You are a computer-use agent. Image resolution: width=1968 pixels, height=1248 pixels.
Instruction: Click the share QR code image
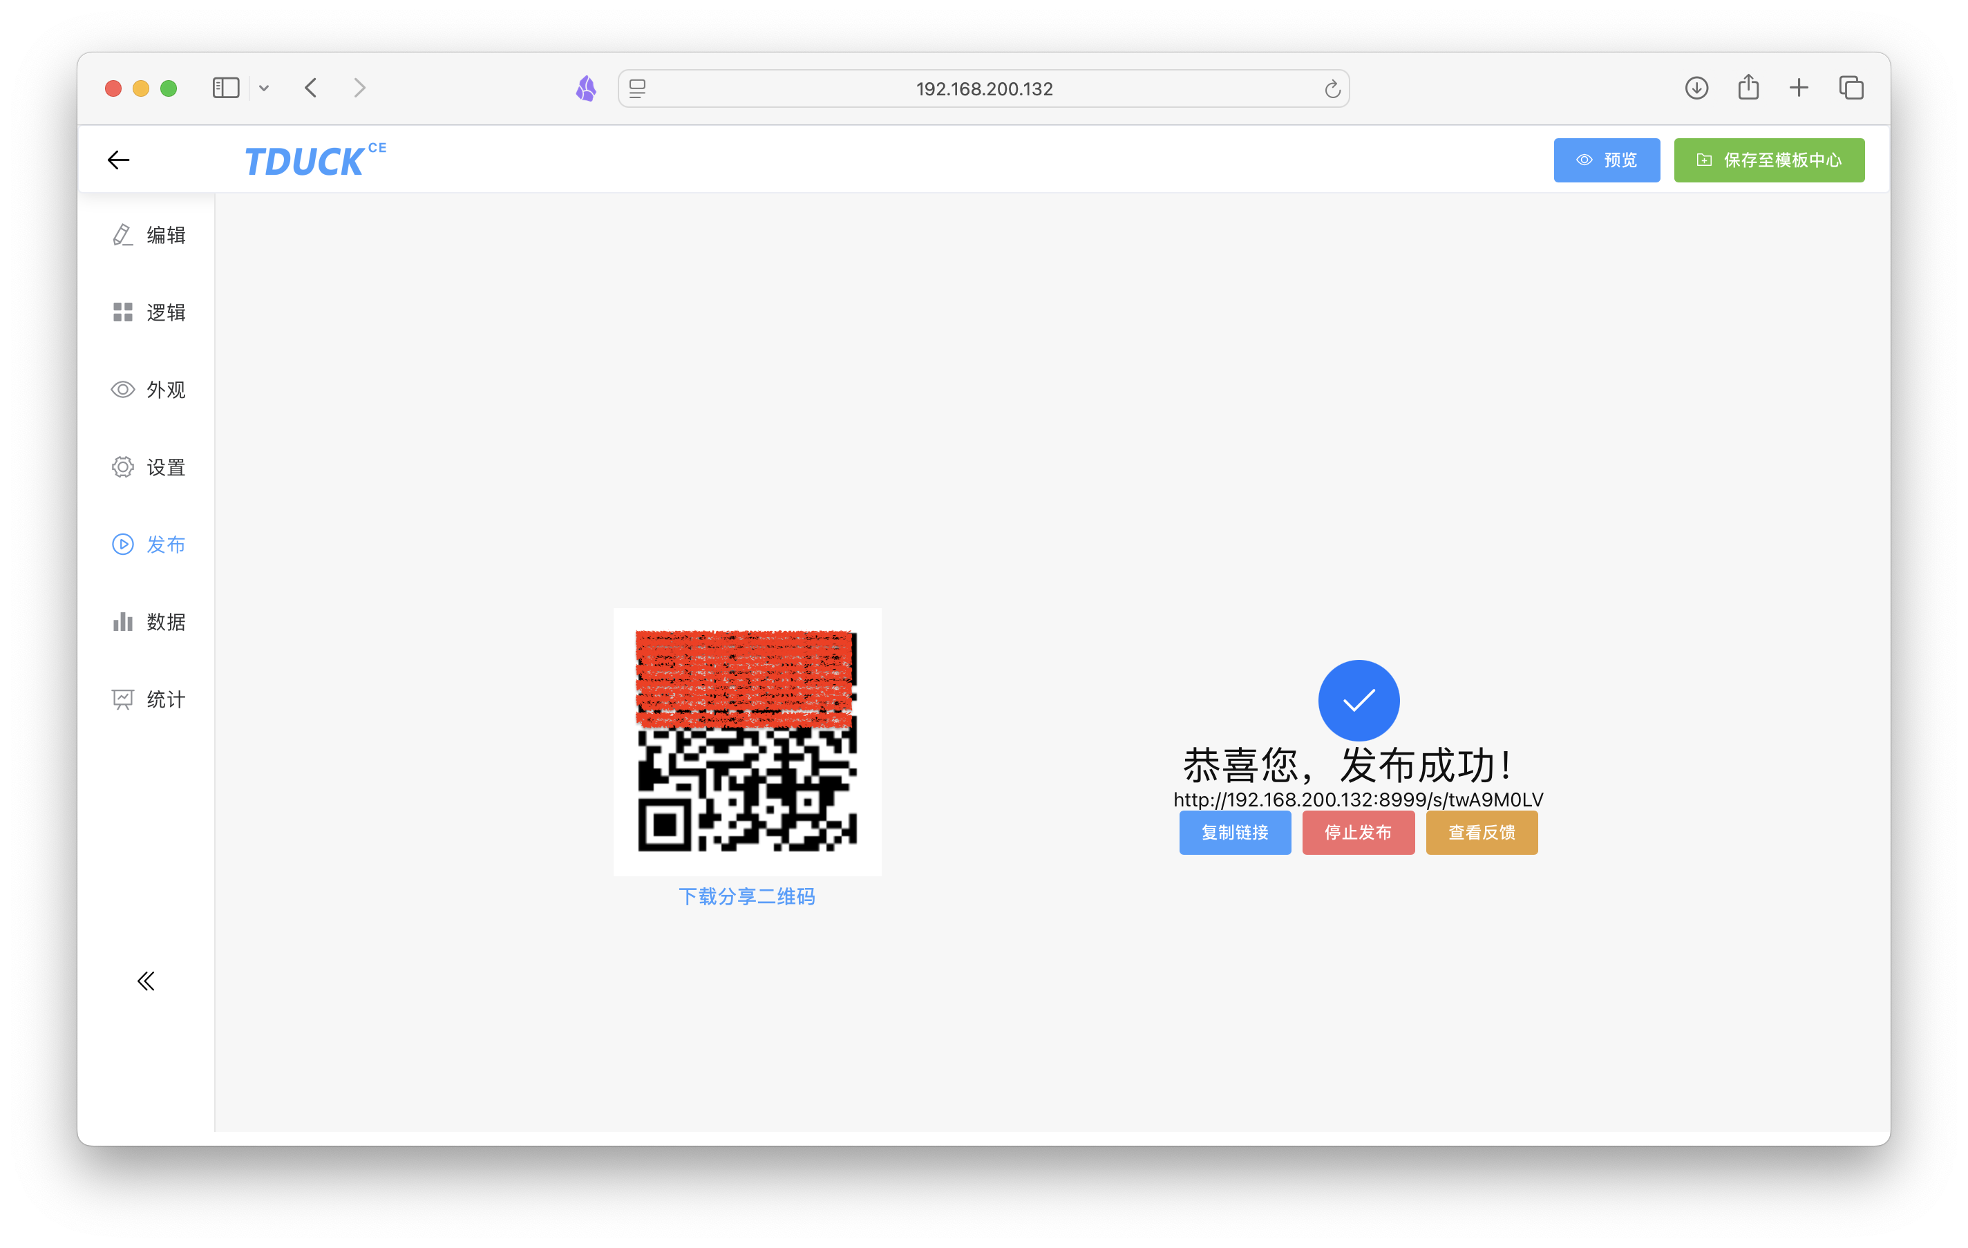pos(747,741)
